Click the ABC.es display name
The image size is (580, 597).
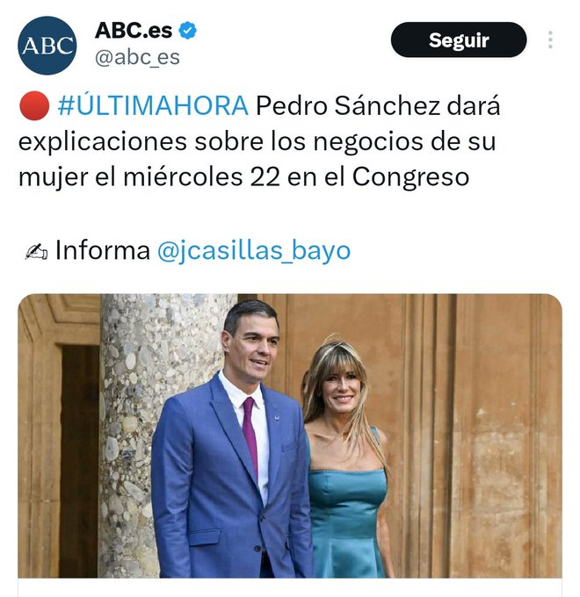point(134,30)
